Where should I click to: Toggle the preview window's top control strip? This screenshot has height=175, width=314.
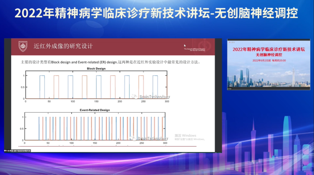point(269,40)
